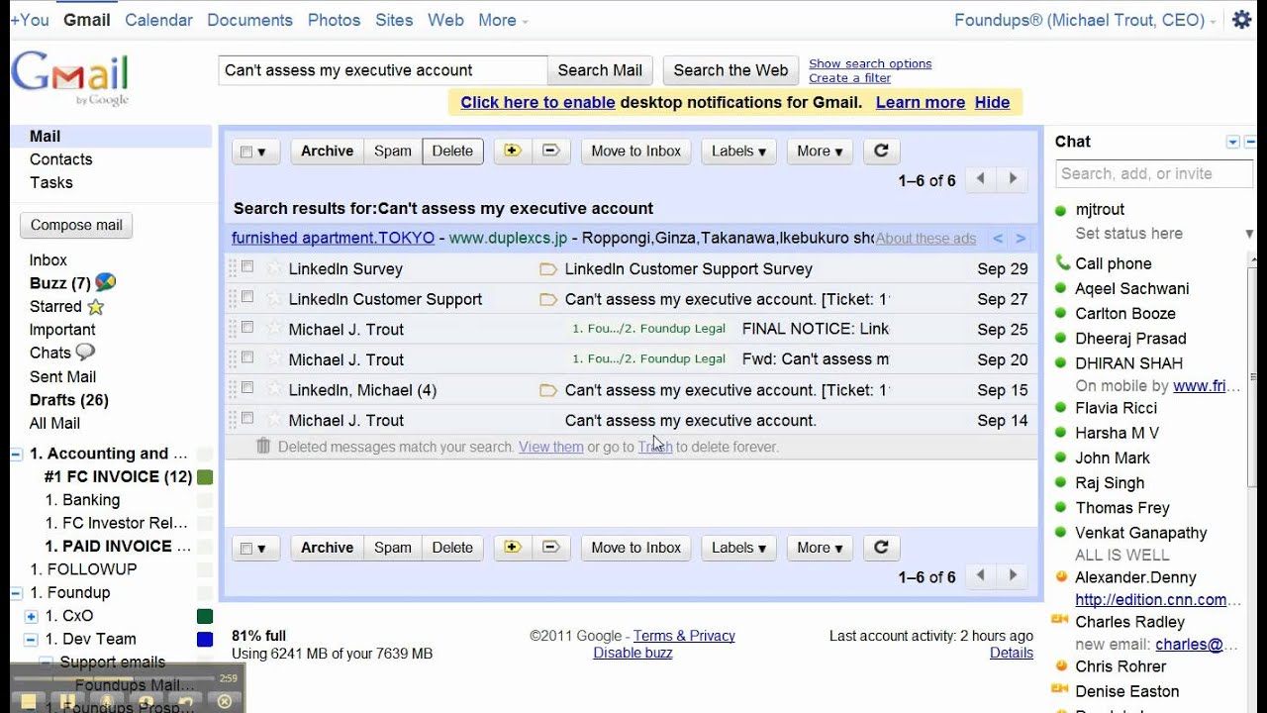Open Photos in the top bar
Viewport: 1267px width, 713px height.
[x=334, y=20]
